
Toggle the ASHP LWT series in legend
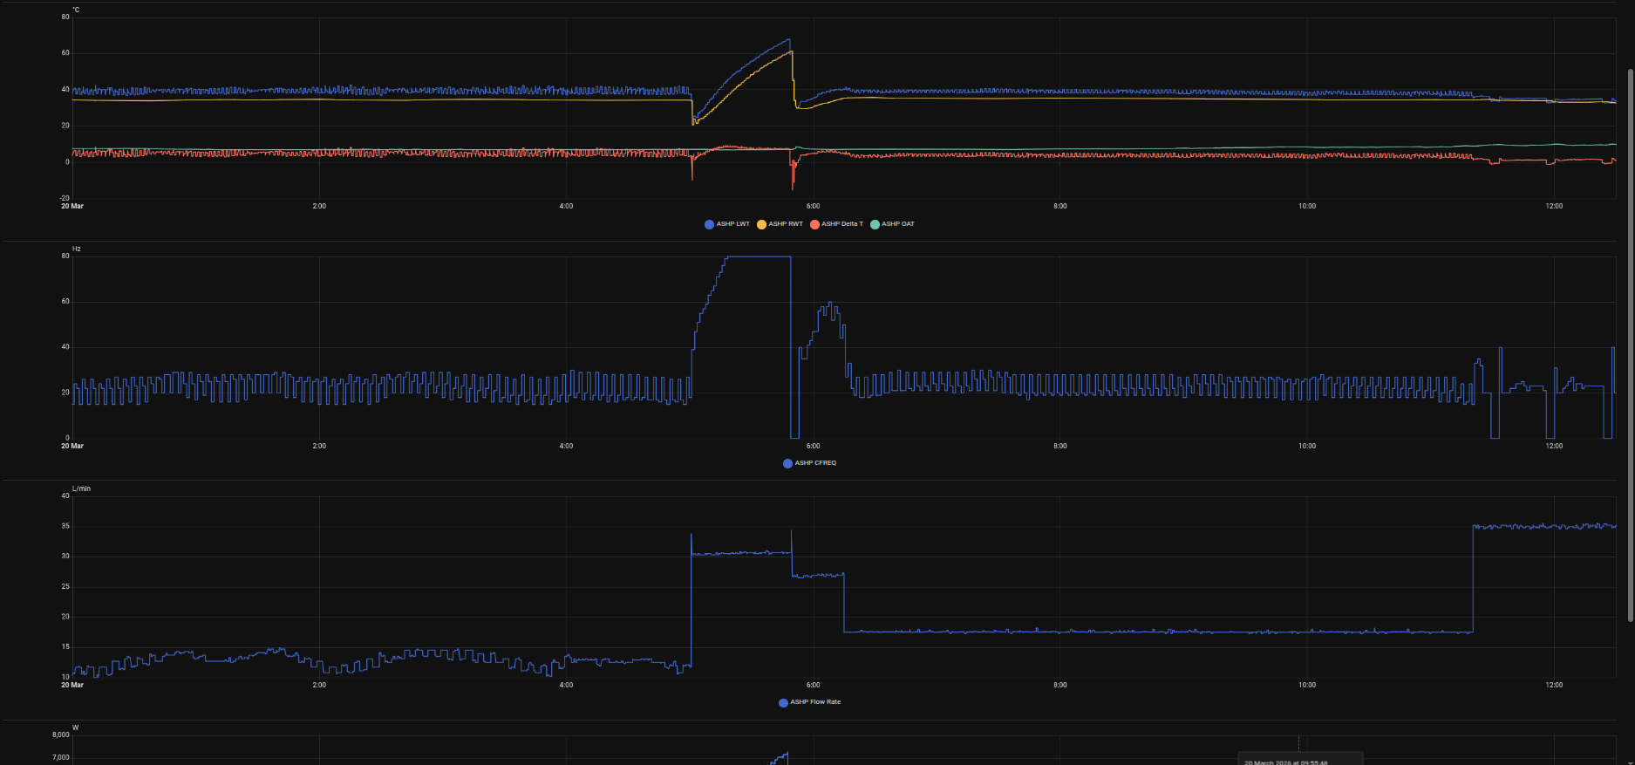pos(727,224)
